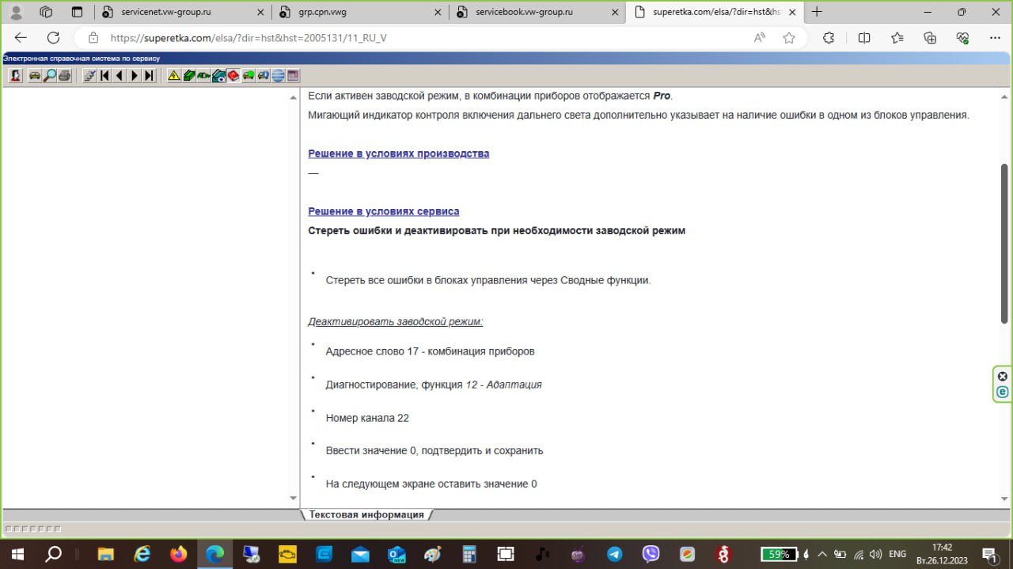
Task: Open browser extensions puzzle icon
Action: (829, 37)
